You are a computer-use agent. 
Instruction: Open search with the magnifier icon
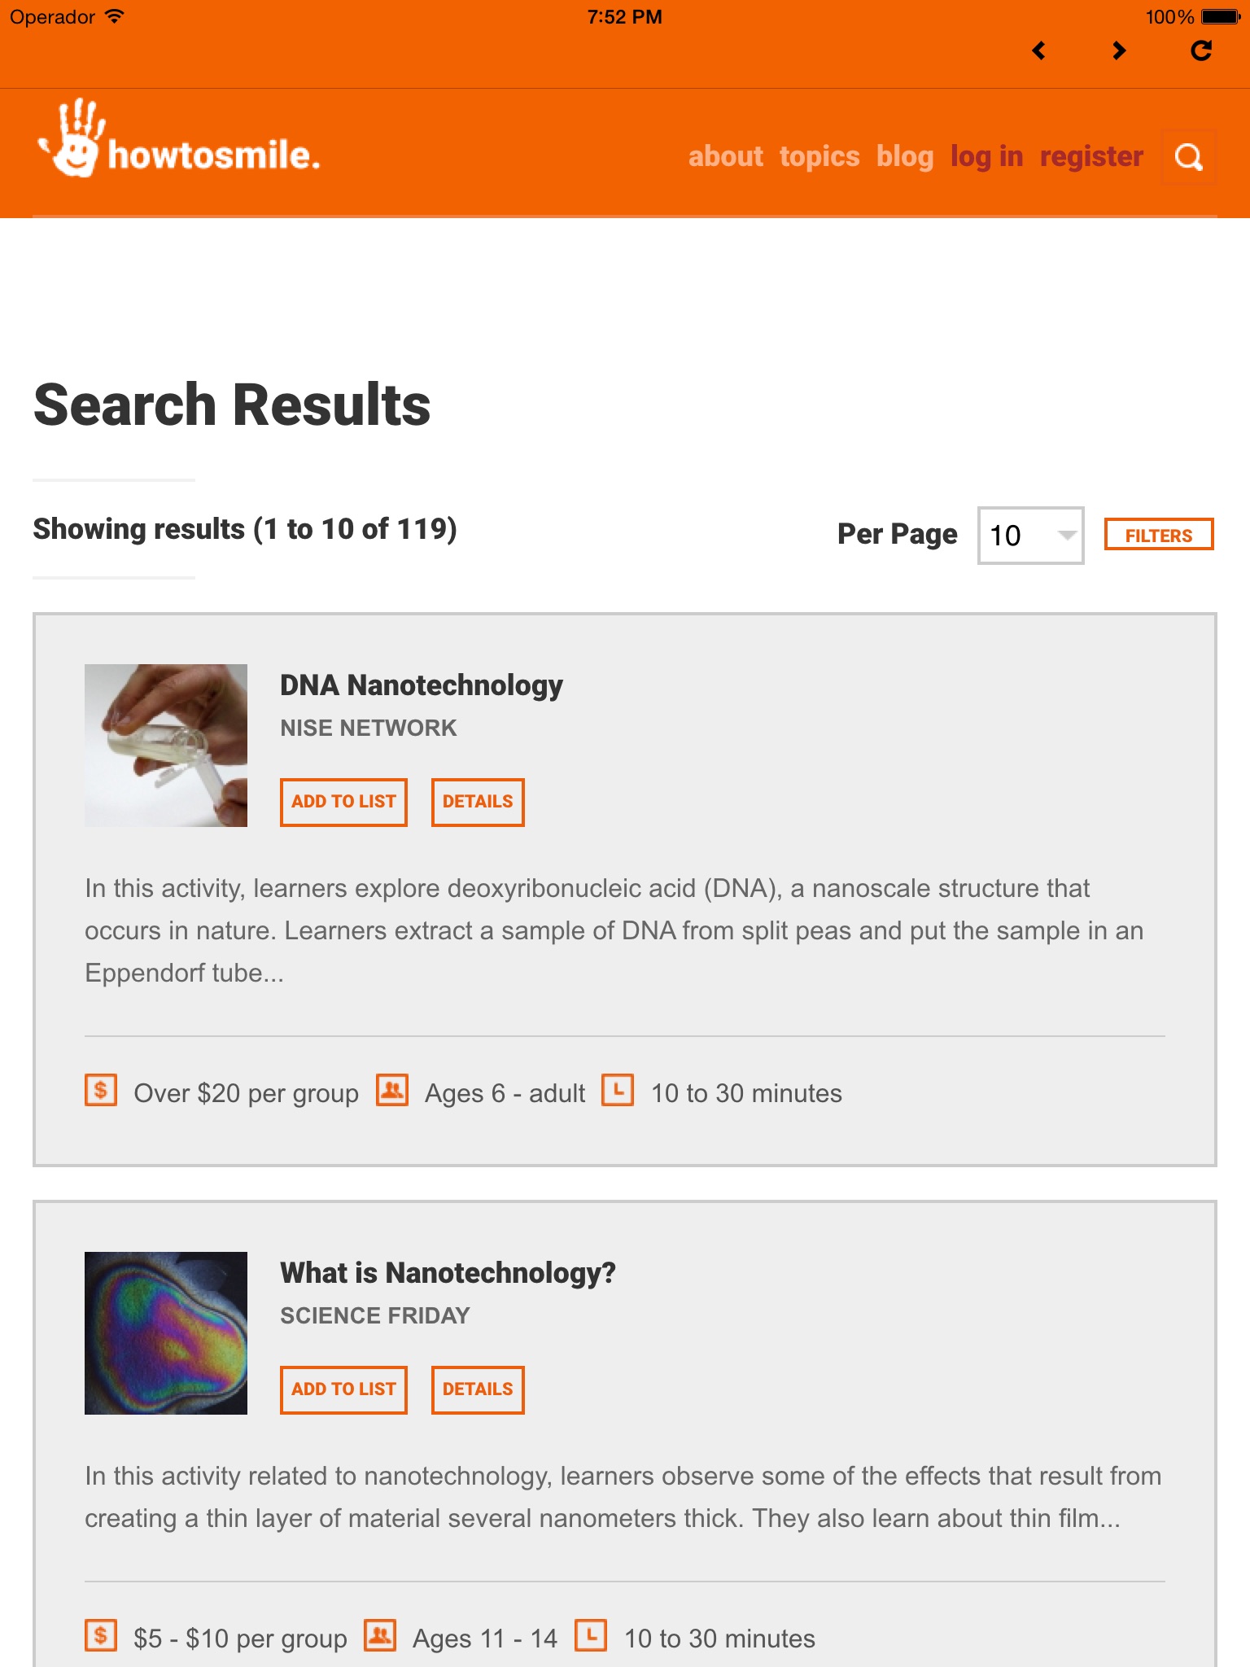(1188, 157)
